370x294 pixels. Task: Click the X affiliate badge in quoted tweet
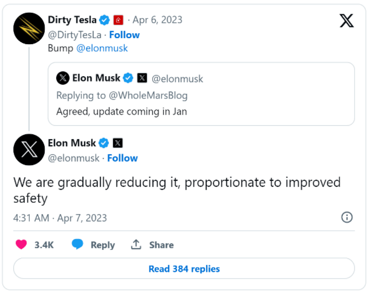pos(142,78)
